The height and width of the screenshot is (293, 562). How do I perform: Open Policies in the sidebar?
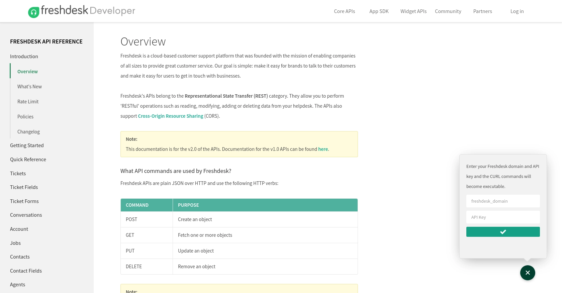click(x=25, y=117)
